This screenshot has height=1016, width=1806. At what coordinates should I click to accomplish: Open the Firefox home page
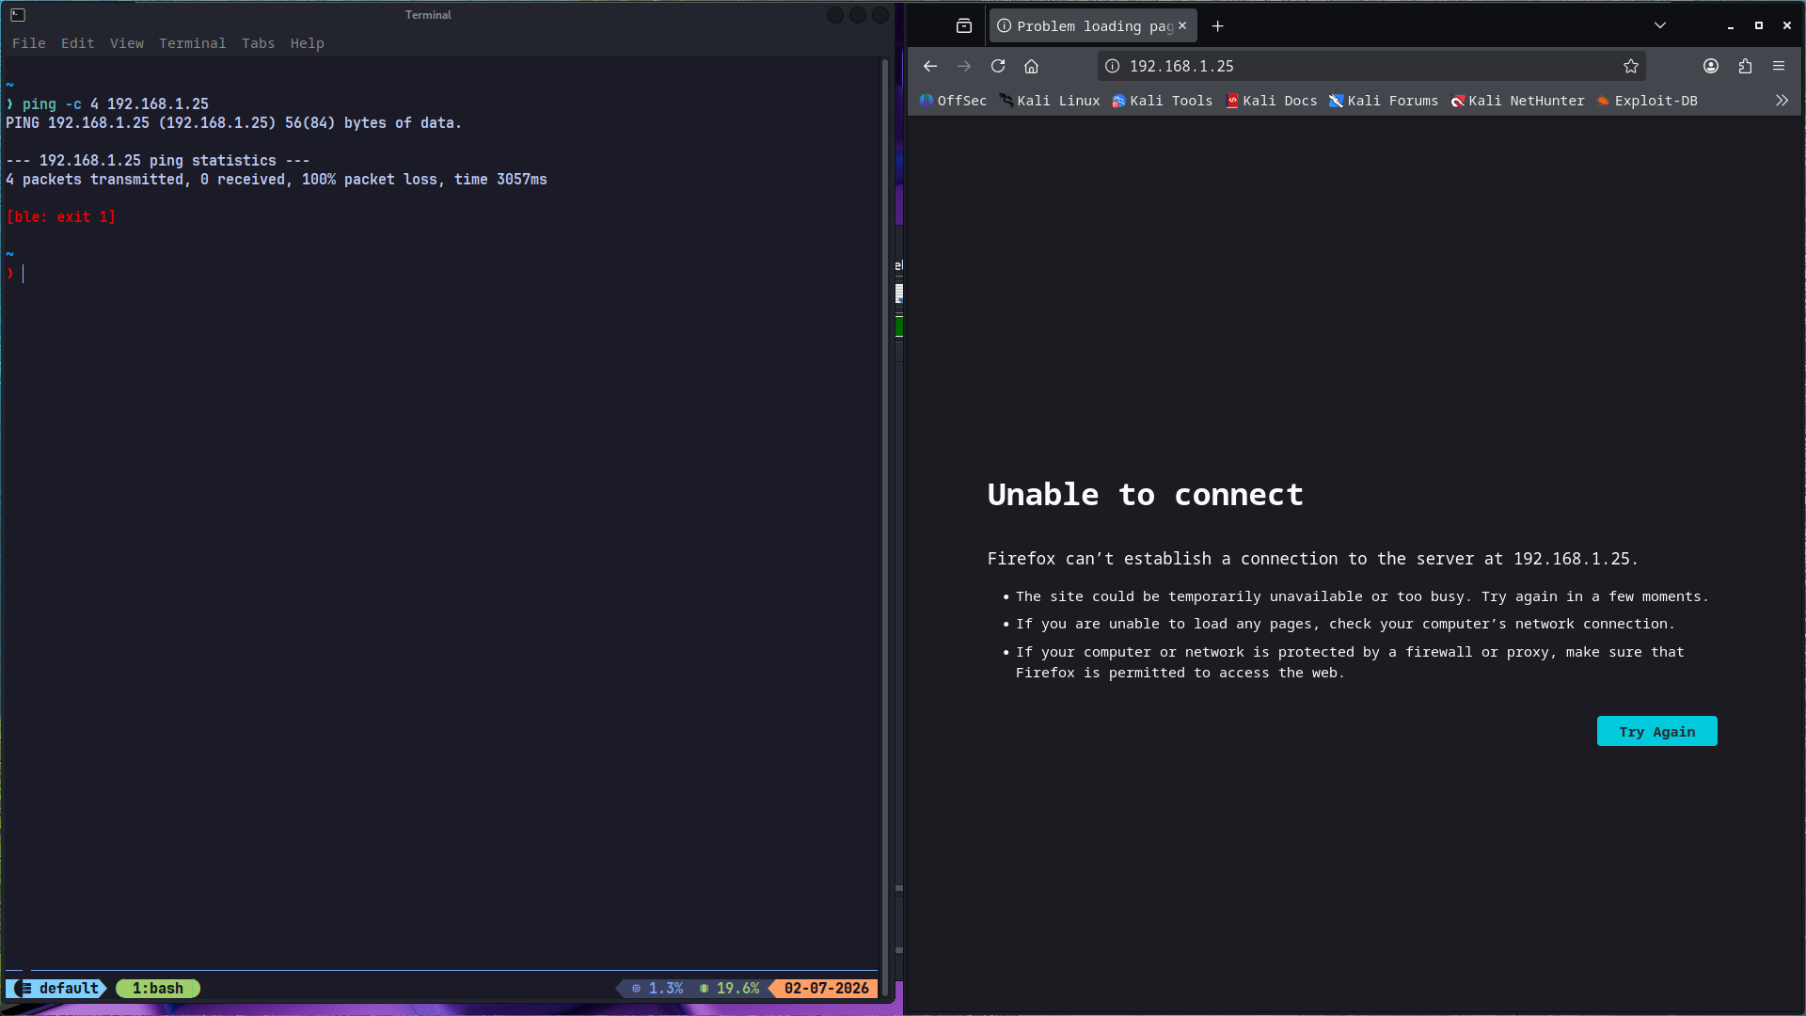coord(1032,66)
